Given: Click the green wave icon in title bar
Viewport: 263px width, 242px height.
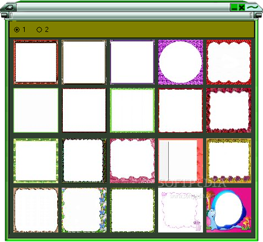Looking at the screenshot, I should click(x=252, y=7).
